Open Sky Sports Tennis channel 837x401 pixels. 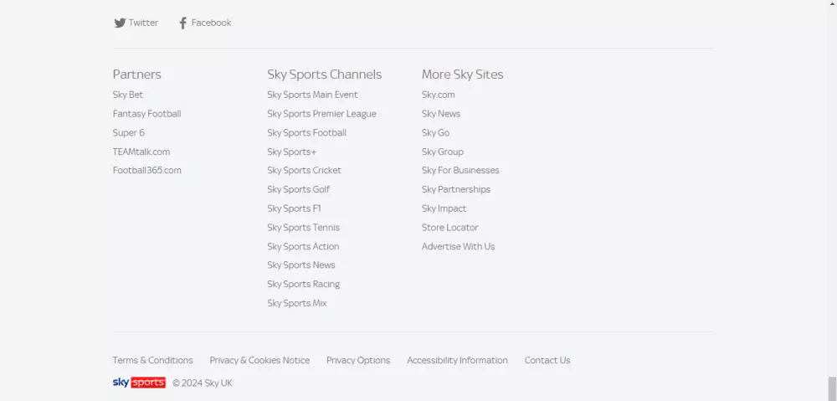(x=304, y=228)
